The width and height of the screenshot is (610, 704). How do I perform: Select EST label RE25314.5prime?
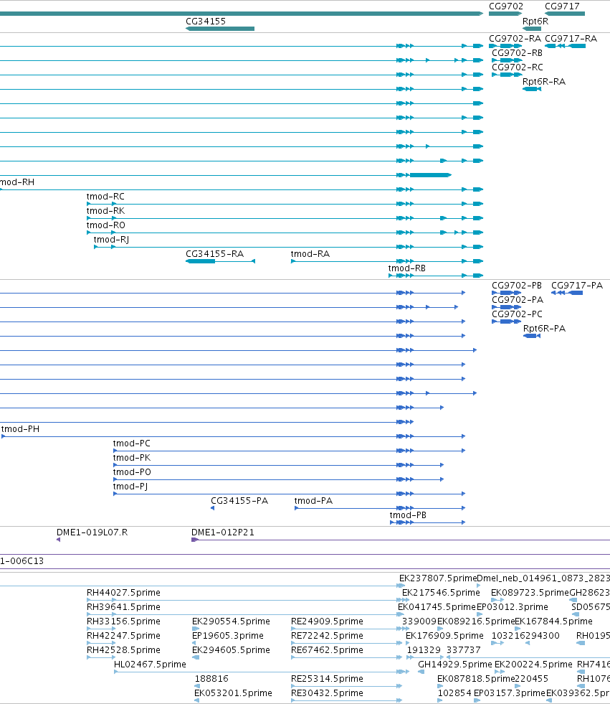coord(327,679)
